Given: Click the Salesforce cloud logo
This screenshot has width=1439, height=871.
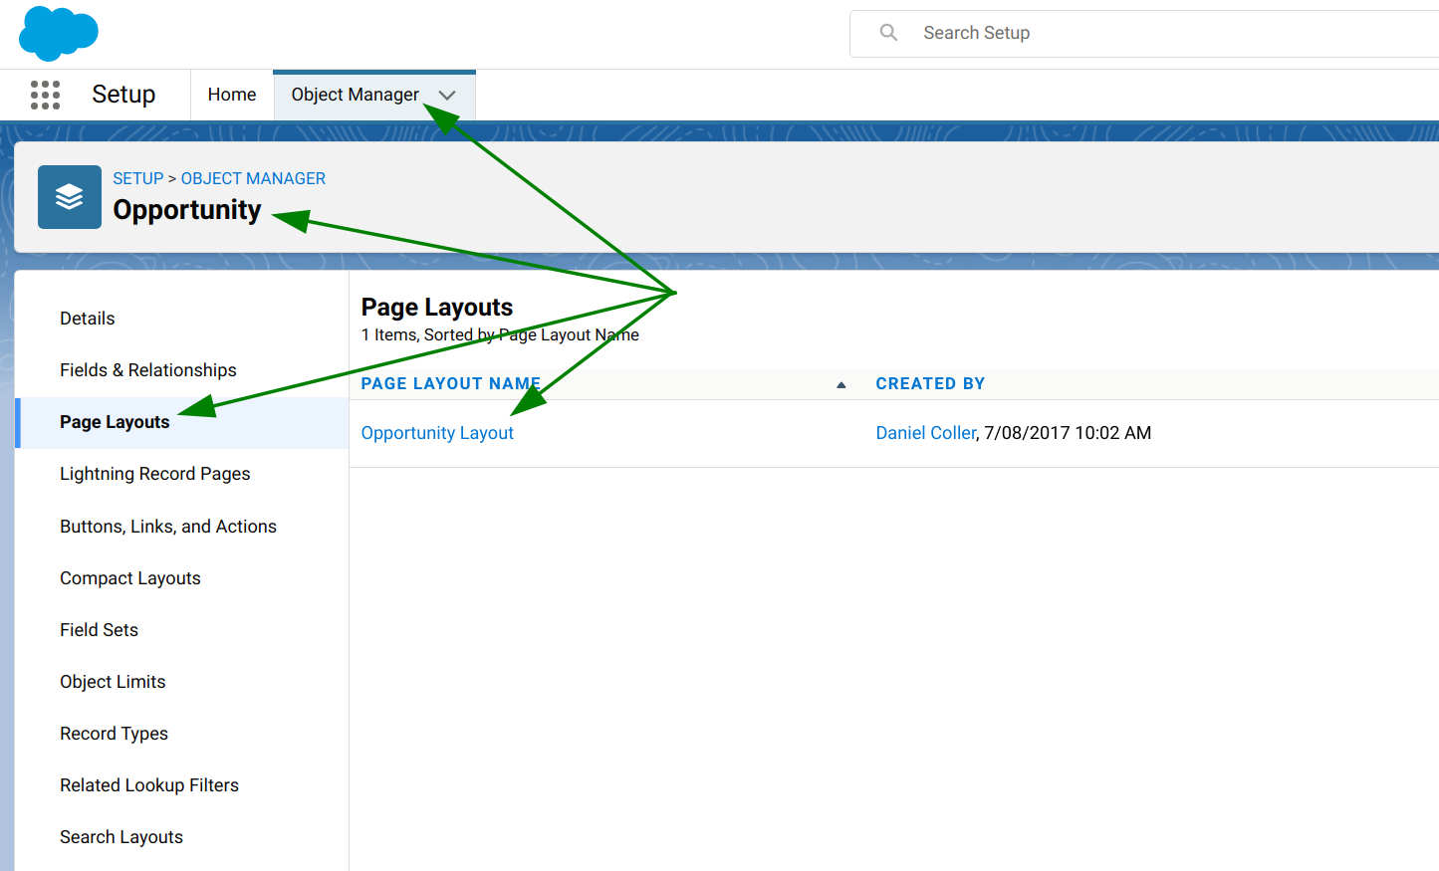Looking at the screenshot, I should coord(59,33).
